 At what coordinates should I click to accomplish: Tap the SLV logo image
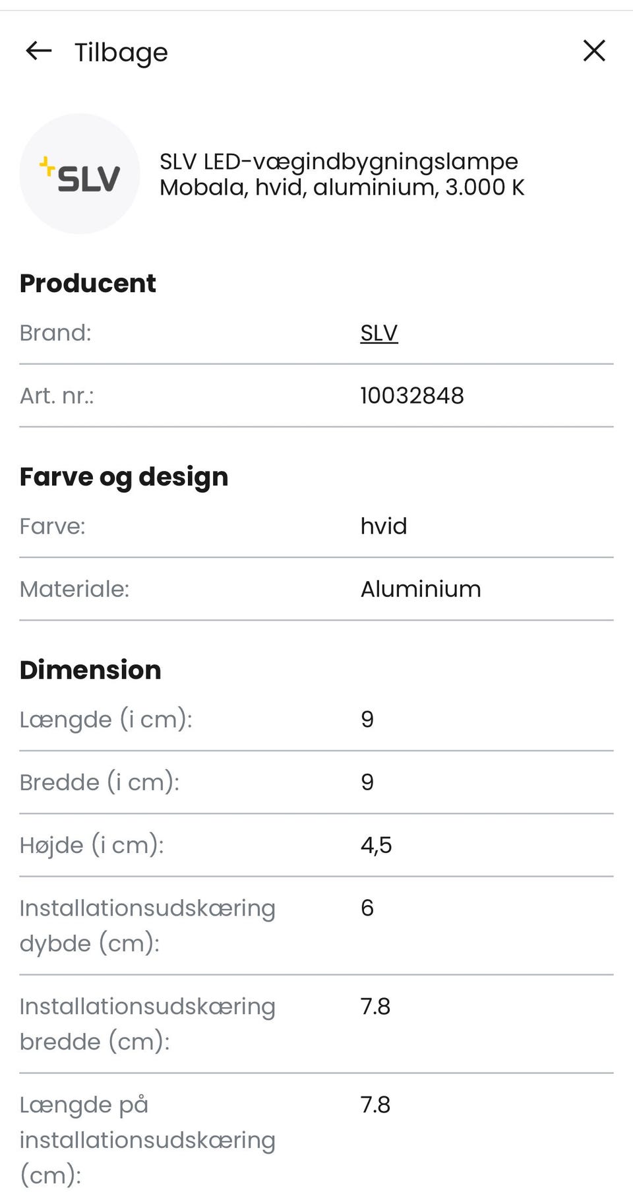pyautogui.click(x=80, y=173)
